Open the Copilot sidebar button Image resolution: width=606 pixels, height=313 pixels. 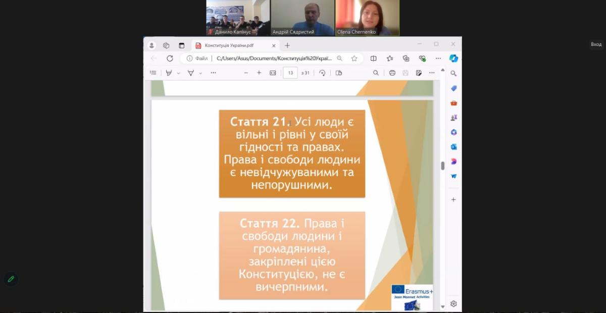[x=453, y=59]
